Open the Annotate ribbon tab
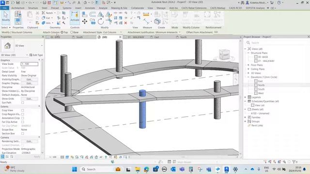 tap(90, 8)
